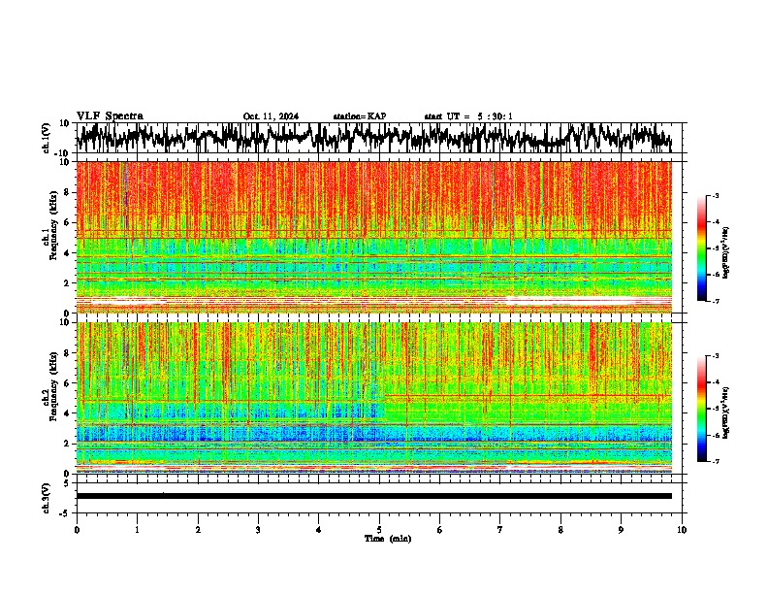Image resolution: width=768 pixels, height=594 pixels.
Task: Click the "-7" tick on the ch.2 colorbar
Action: 715,462
